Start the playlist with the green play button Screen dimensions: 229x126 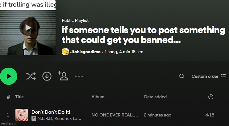(9, 76)
